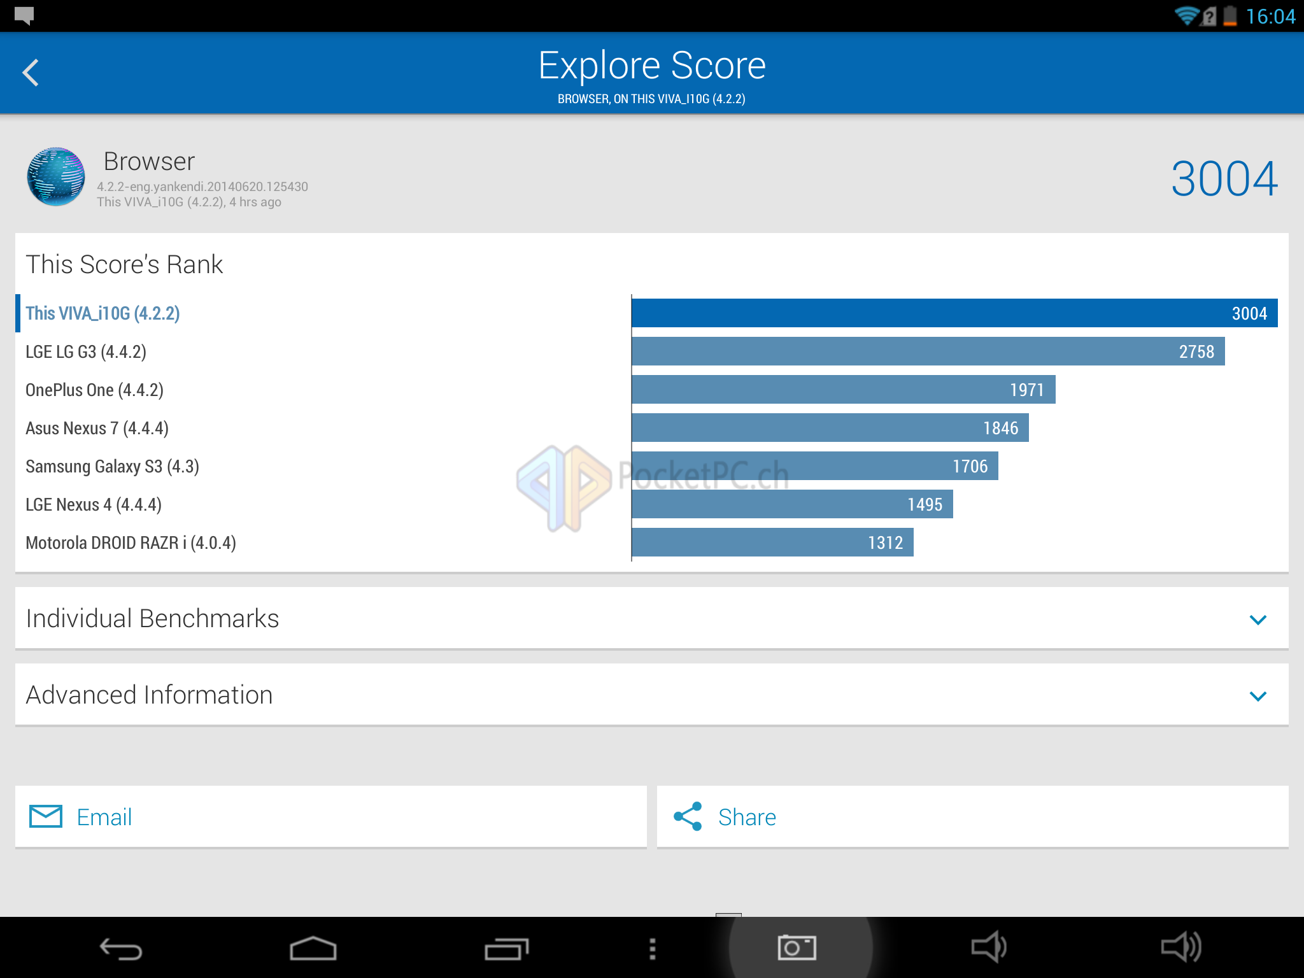Image resolution: width=1304 pixels, height=978 pixels.
Task: Open the three-dot overflow menu
Action: point(652,949)
